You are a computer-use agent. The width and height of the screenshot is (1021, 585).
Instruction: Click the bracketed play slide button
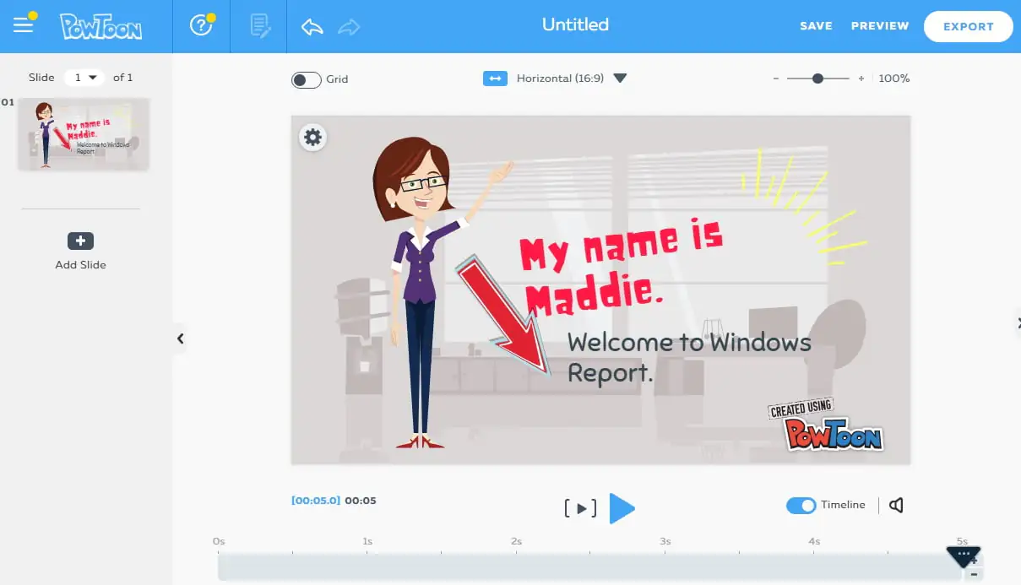point(581,508)
